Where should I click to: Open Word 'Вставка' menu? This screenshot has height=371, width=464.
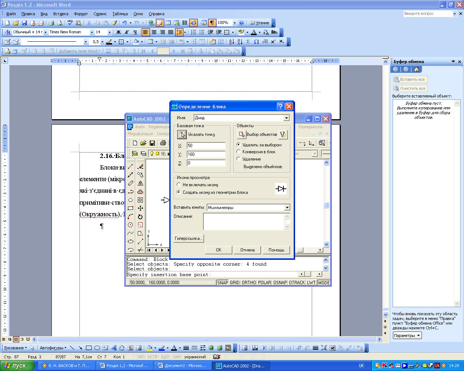[61, 14]
